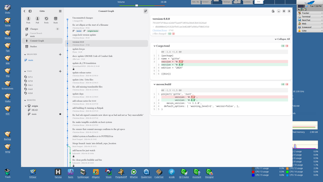
Task: Click the star next to origin main
Action: coord(60,114)
